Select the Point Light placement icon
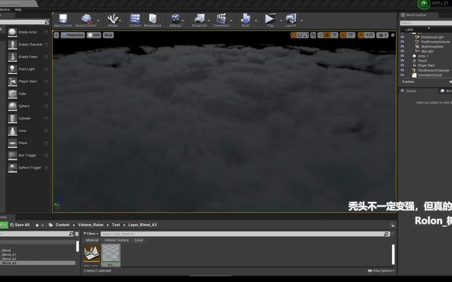 (12, 69)
